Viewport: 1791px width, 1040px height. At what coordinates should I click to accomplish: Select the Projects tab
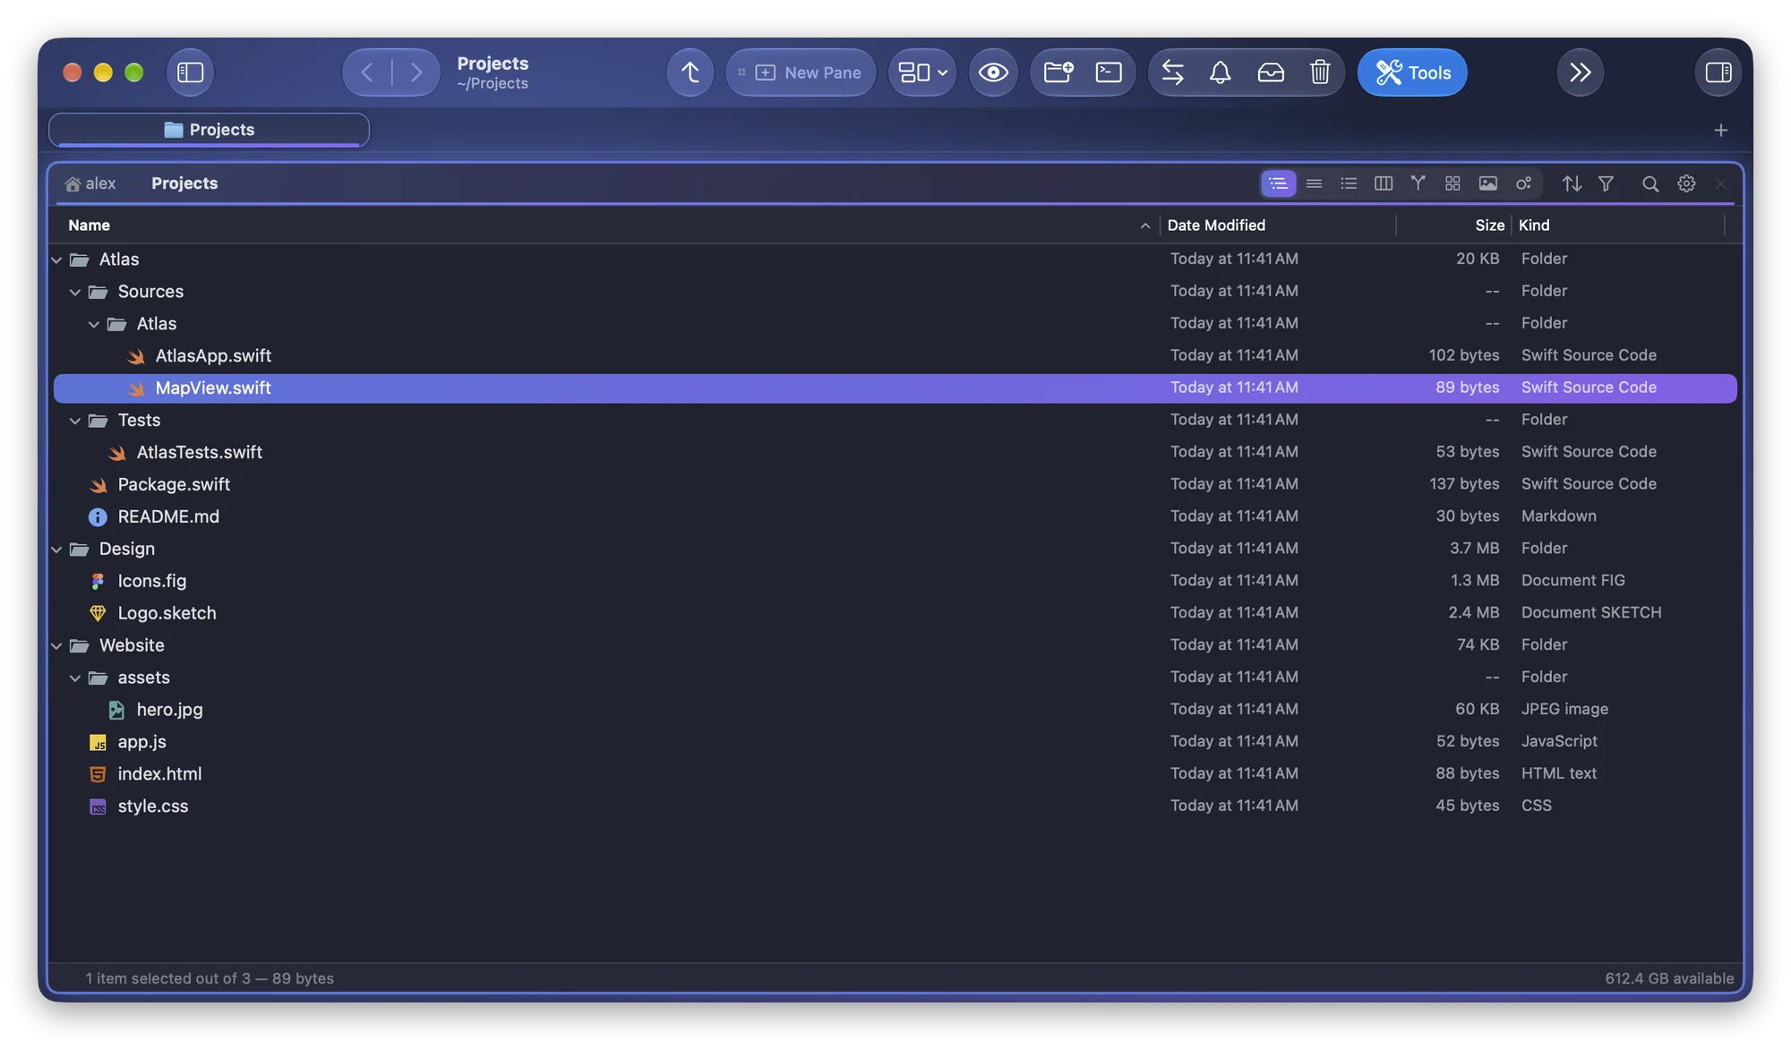click(x=209, y=130)
